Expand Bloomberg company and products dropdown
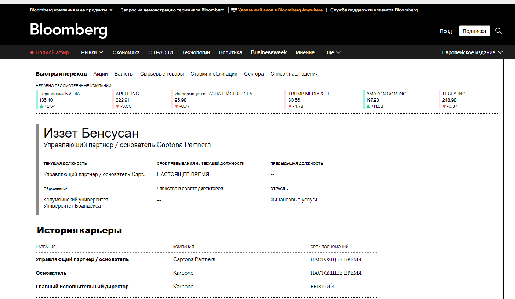 [x=72, y=10]
